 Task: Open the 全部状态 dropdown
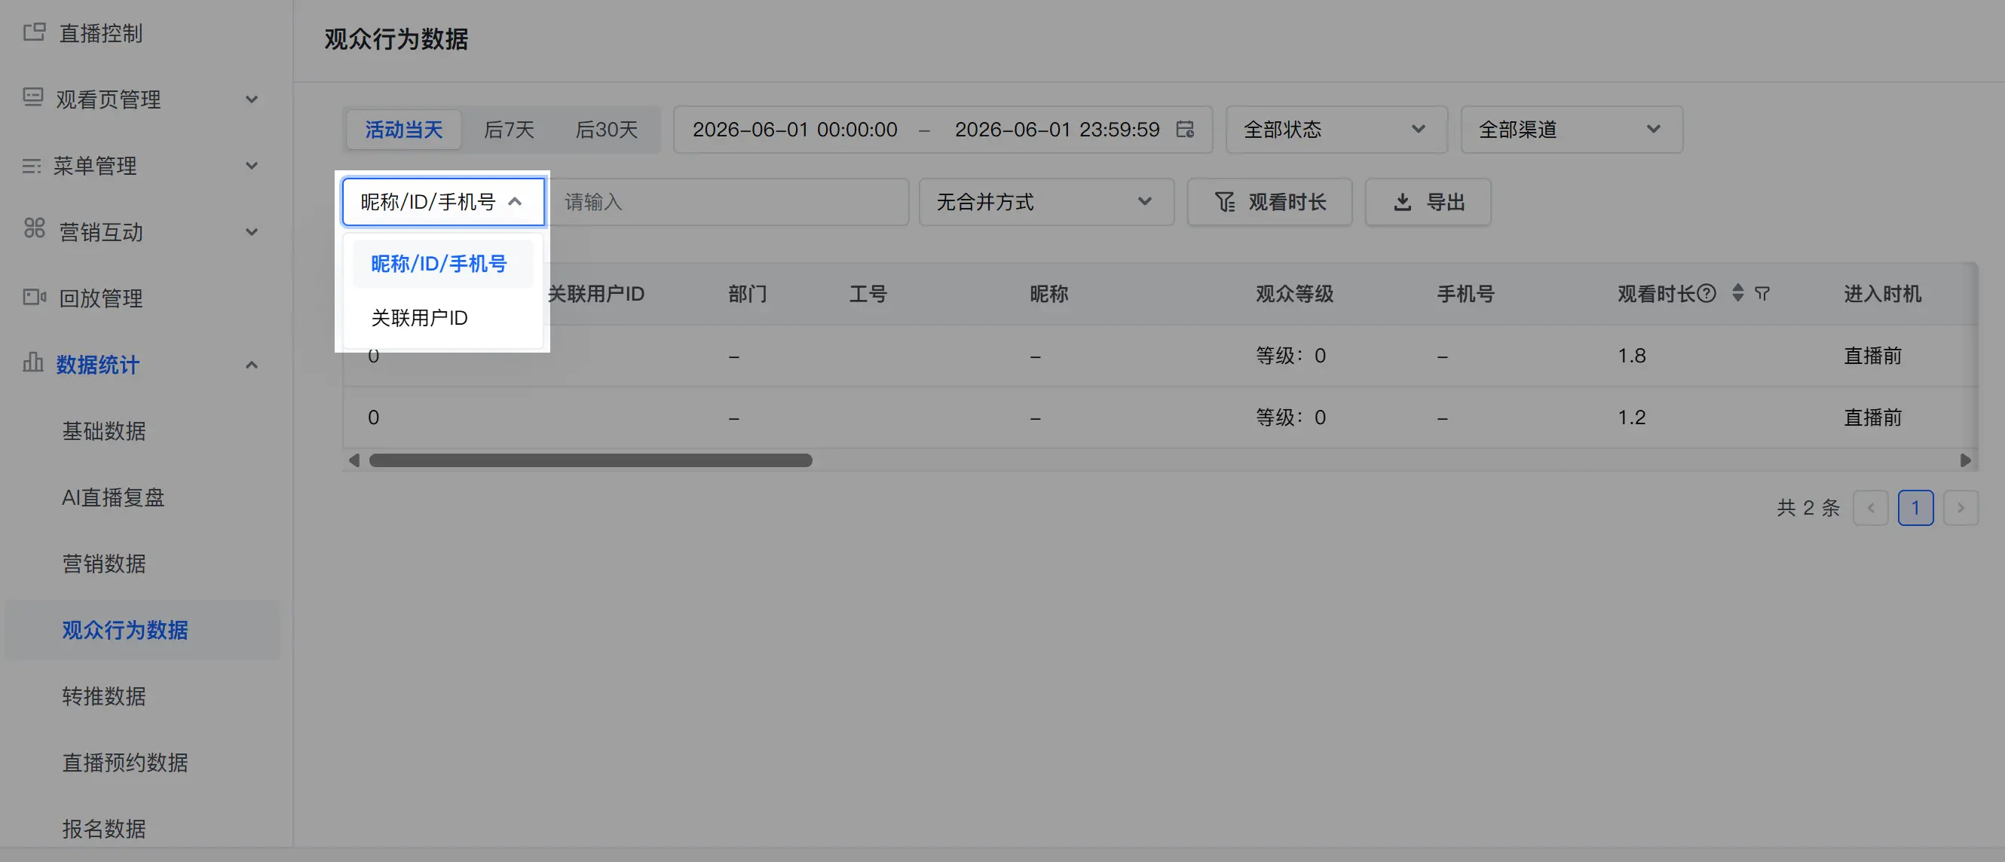click(x=1336, y=129)
